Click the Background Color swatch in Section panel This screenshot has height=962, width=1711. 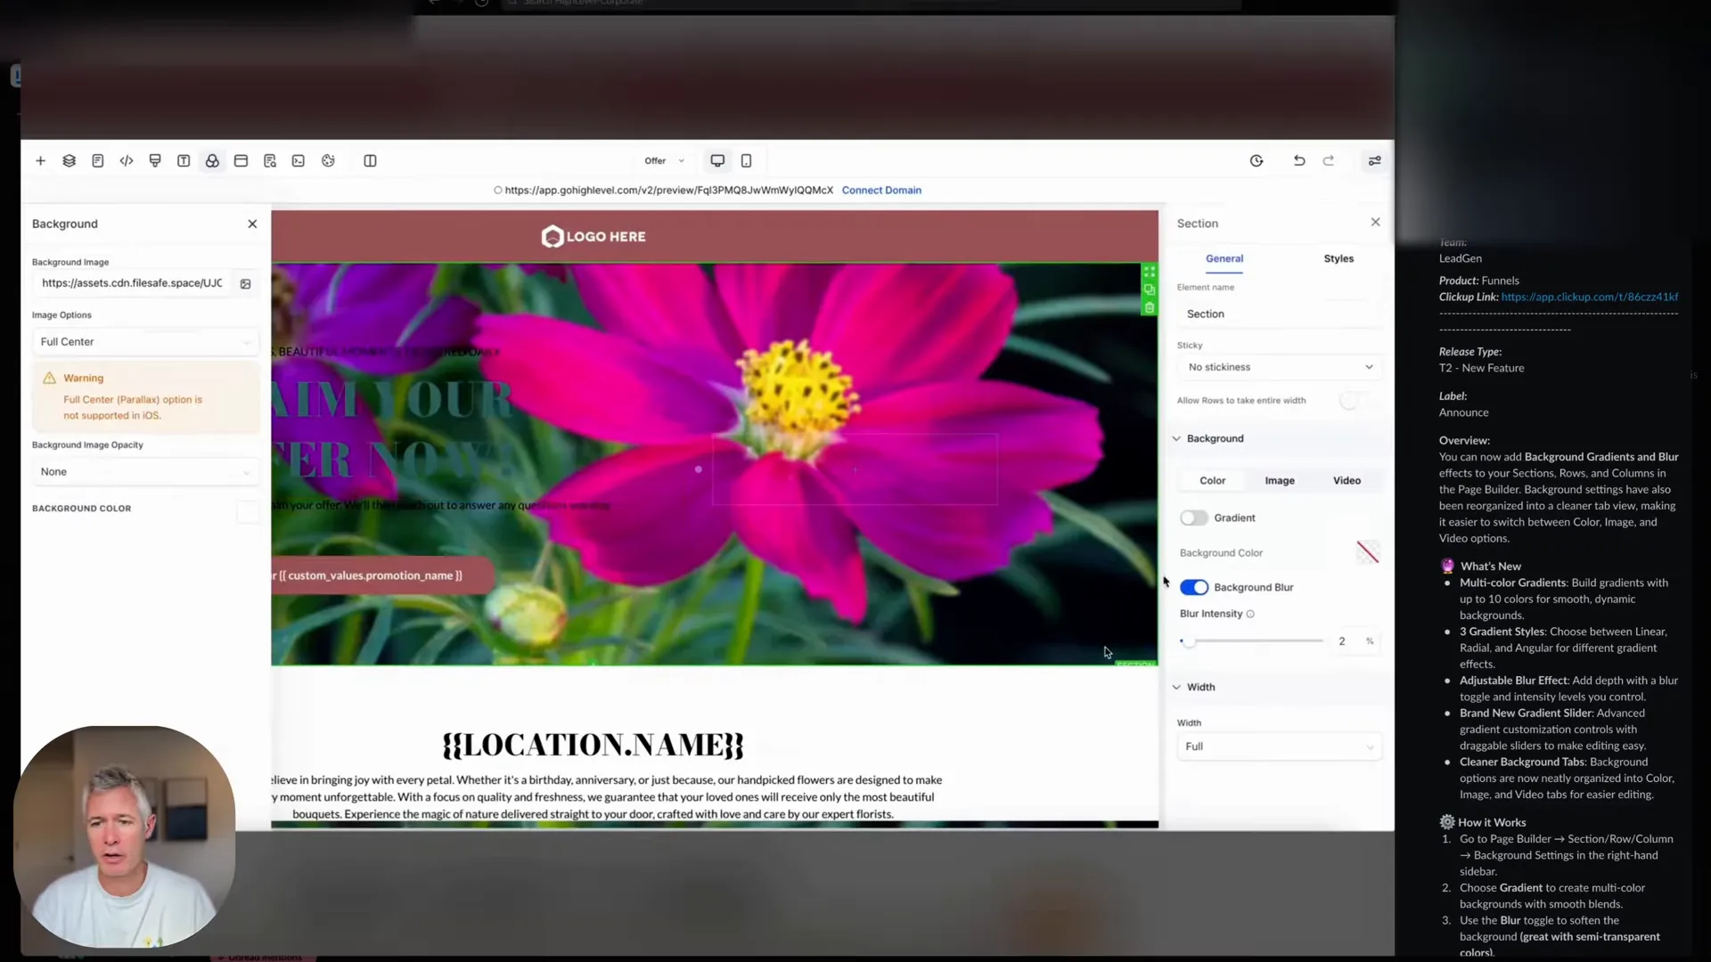click(x=1368, y=553)
